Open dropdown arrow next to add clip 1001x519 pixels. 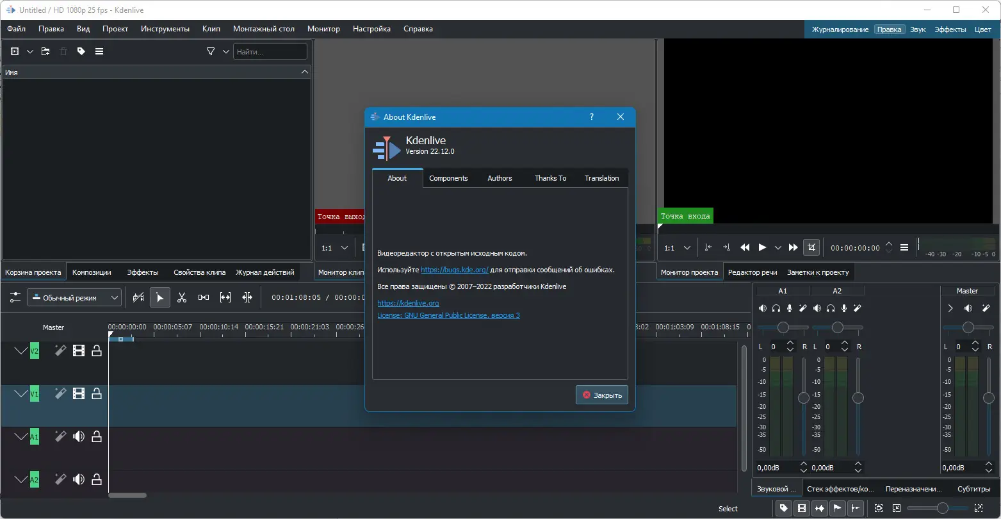(30, 51)
